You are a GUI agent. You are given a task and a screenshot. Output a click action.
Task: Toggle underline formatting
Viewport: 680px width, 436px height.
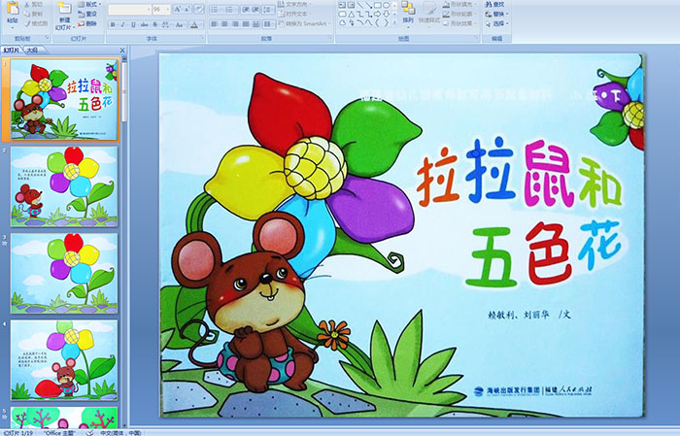[133, 24]
